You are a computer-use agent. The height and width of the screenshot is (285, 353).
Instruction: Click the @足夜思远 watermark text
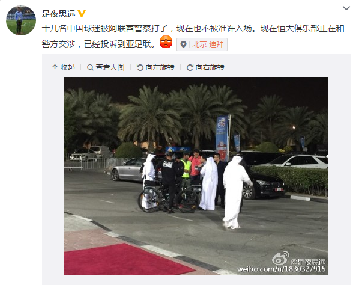pyautogui.click(x=308, y=262)
